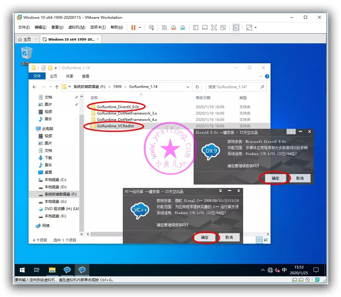
Task: Toggle the Chinese input method indicator
Action: [284, 270]
